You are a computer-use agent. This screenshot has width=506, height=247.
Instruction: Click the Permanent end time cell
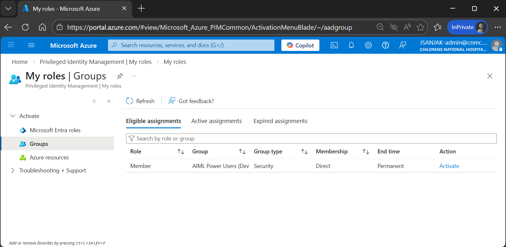point(391,166)
